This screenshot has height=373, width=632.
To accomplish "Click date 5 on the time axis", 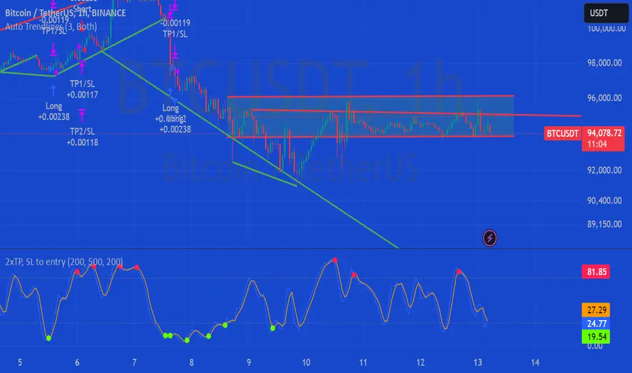I will tap(20, 363).
